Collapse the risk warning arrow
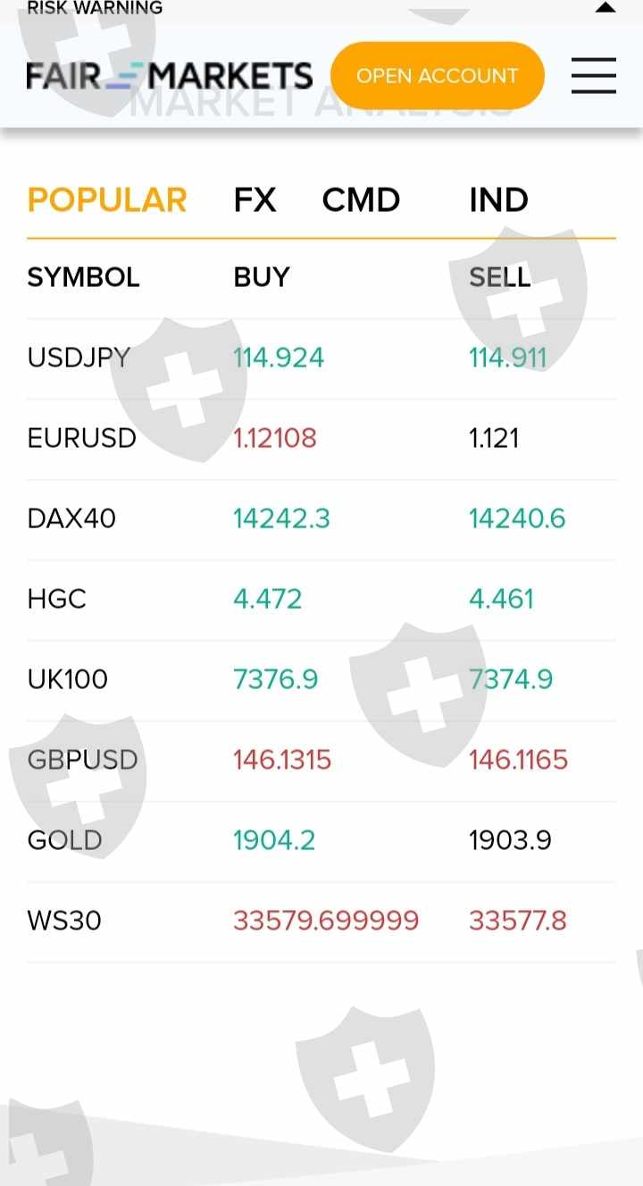 [x=605, y=7]
